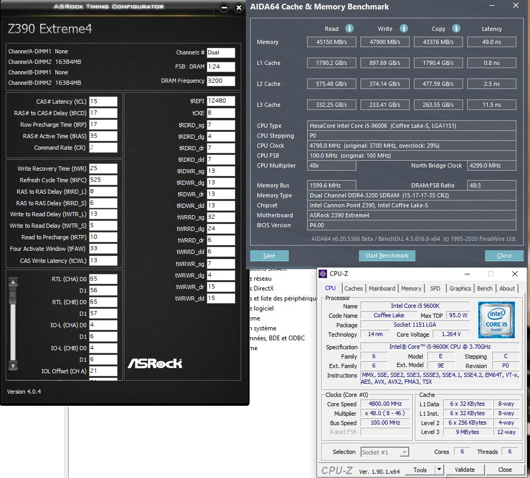Click the FSB : DRAM ratio field
The height and width of the screenshot is (478, 530).
[x=221, y=66]
